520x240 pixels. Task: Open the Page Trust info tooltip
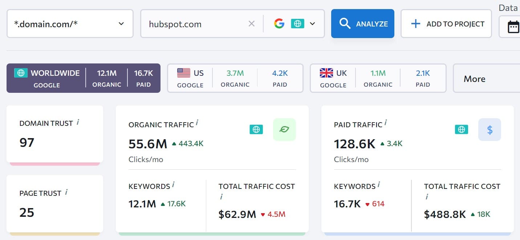click(66, 192)
